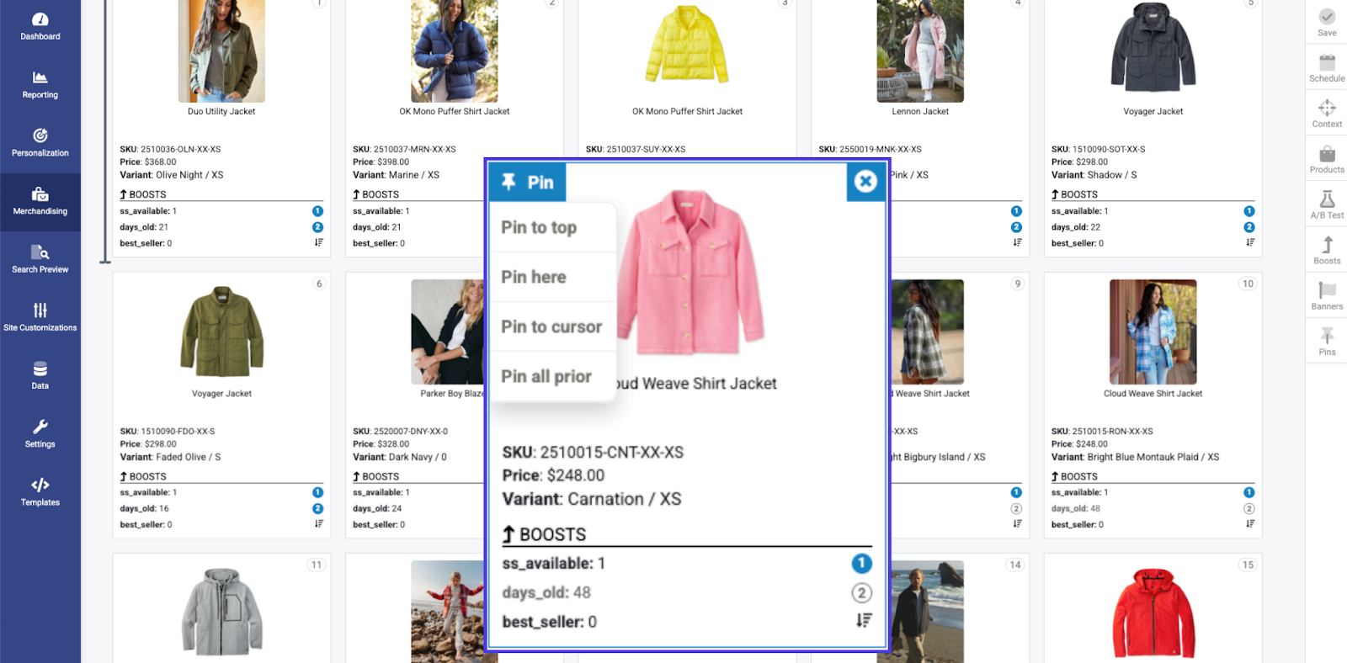Open Reporting in the sidebar

click(x=40, y=85)
